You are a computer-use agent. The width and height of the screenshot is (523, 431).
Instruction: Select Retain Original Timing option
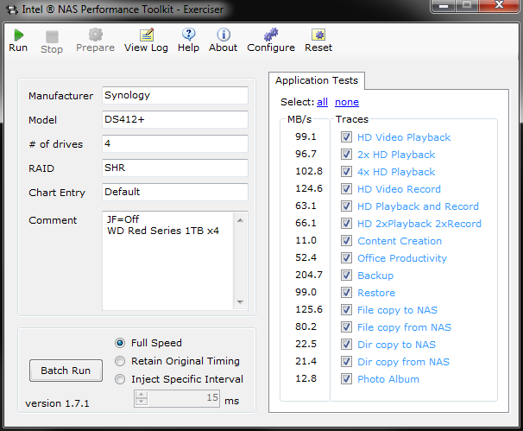tap(120, 361)
